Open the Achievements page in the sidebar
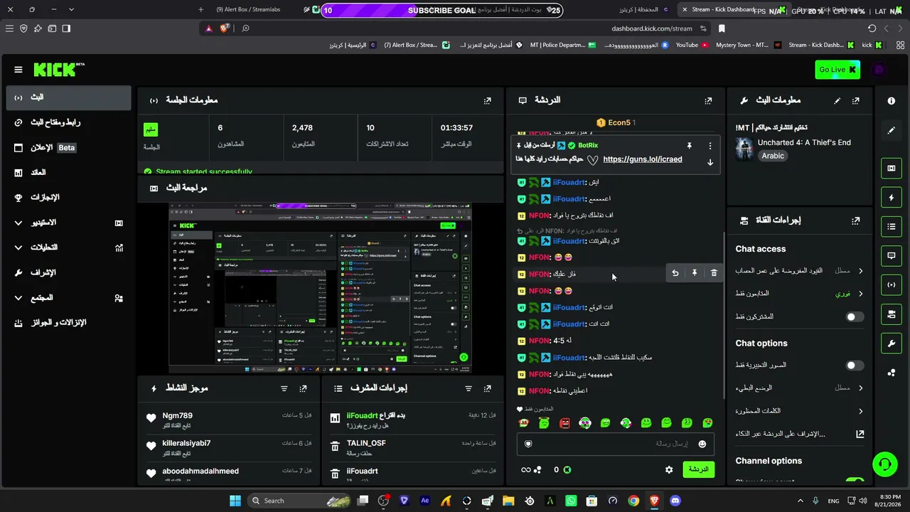The width and height of the screenshot is (910, 512). [x=69, y=198]
